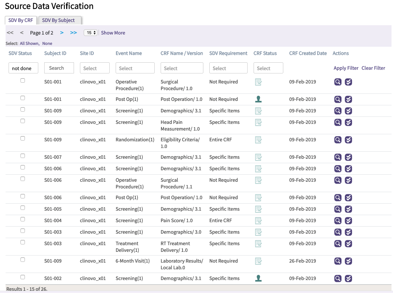Image resolution: width=393 pixels, height=293 pixels.
Task: Check the box for S01-009 Randomization row
Action: pyautogui.click(x=23, y=138)
